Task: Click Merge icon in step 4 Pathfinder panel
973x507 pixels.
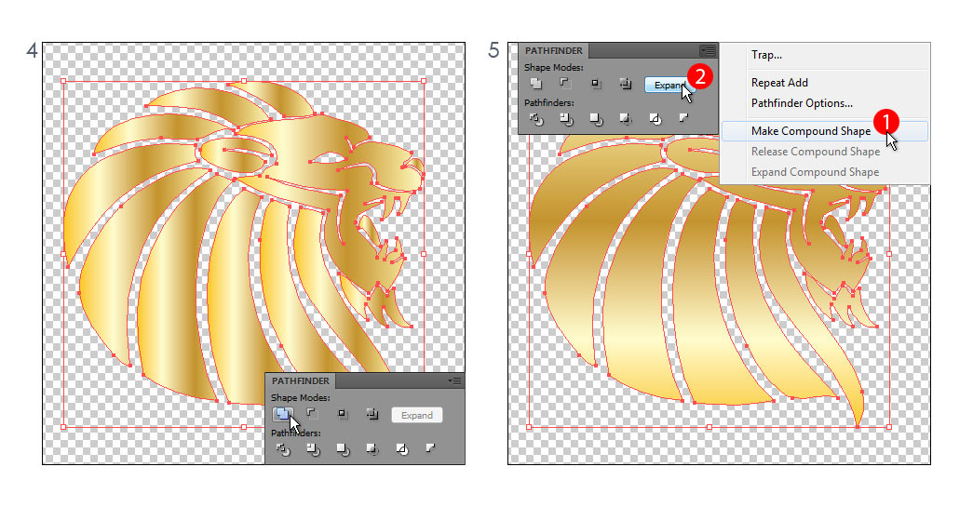Action: pyautogui.click(x=343, y=448)
